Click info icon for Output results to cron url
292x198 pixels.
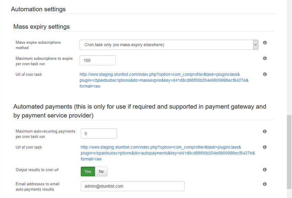click(x=265, y=170)
